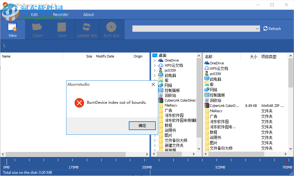The height and width of the screenshot is (176, 294).
Task: Expand the OneDrive tree node
Action: (x=155, y=60)
